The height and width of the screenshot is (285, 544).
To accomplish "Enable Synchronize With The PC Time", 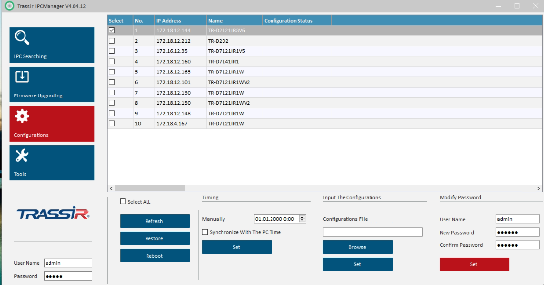I will point(205,232).
